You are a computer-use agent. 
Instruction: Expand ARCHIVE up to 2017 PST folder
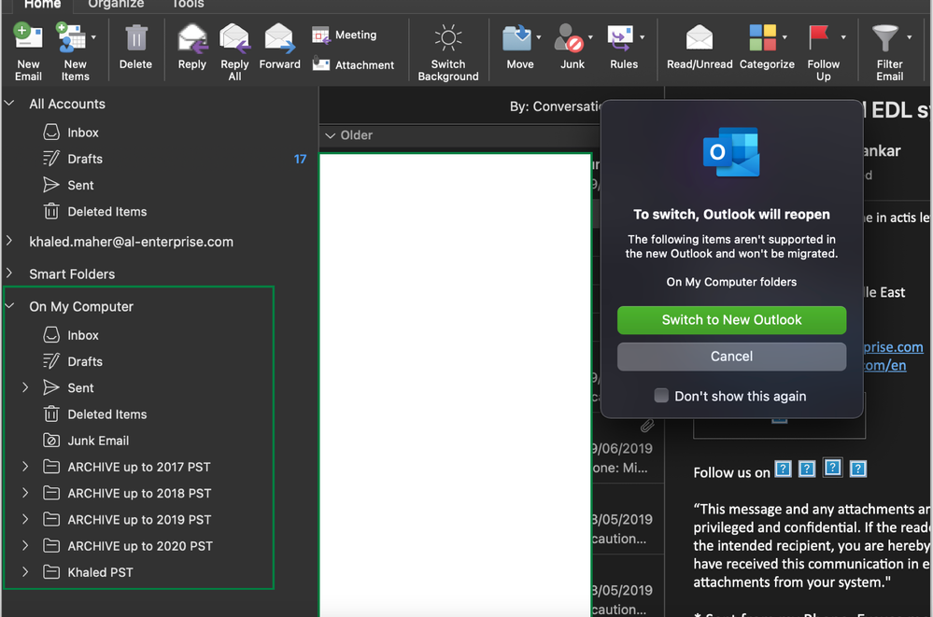click(x=25, y=467)
